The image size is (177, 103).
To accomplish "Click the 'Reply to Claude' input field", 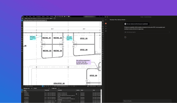I will point(147,101).
